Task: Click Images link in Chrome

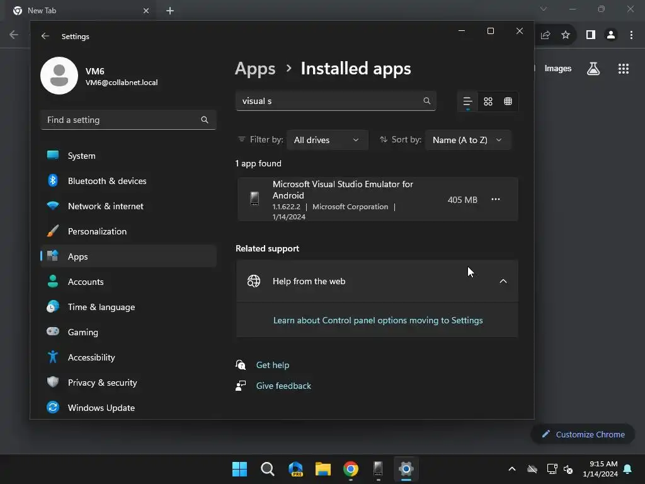Action: tap(558, 68)
